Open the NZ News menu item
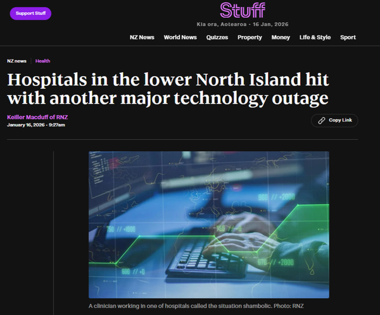This screenshot has width=380, height=315. pyautogui.click(x=142, y=37)
